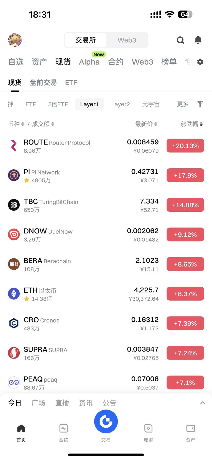The height and width of the screenshot is (460, 212).
Task: Open the tab settings gear icon
Action: pyautogui.click(x=200, y=62)
